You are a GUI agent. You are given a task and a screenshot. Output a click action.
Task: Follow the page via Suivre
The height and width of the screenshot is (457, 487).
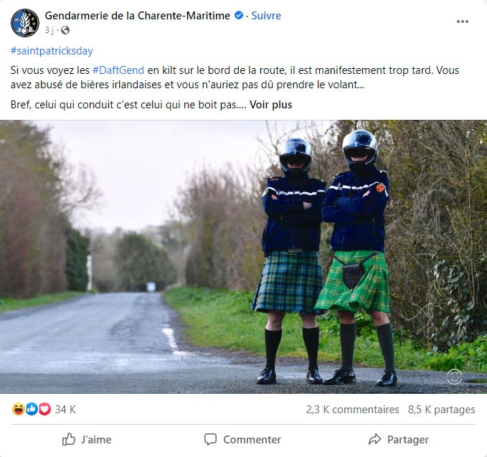[266, 16]
